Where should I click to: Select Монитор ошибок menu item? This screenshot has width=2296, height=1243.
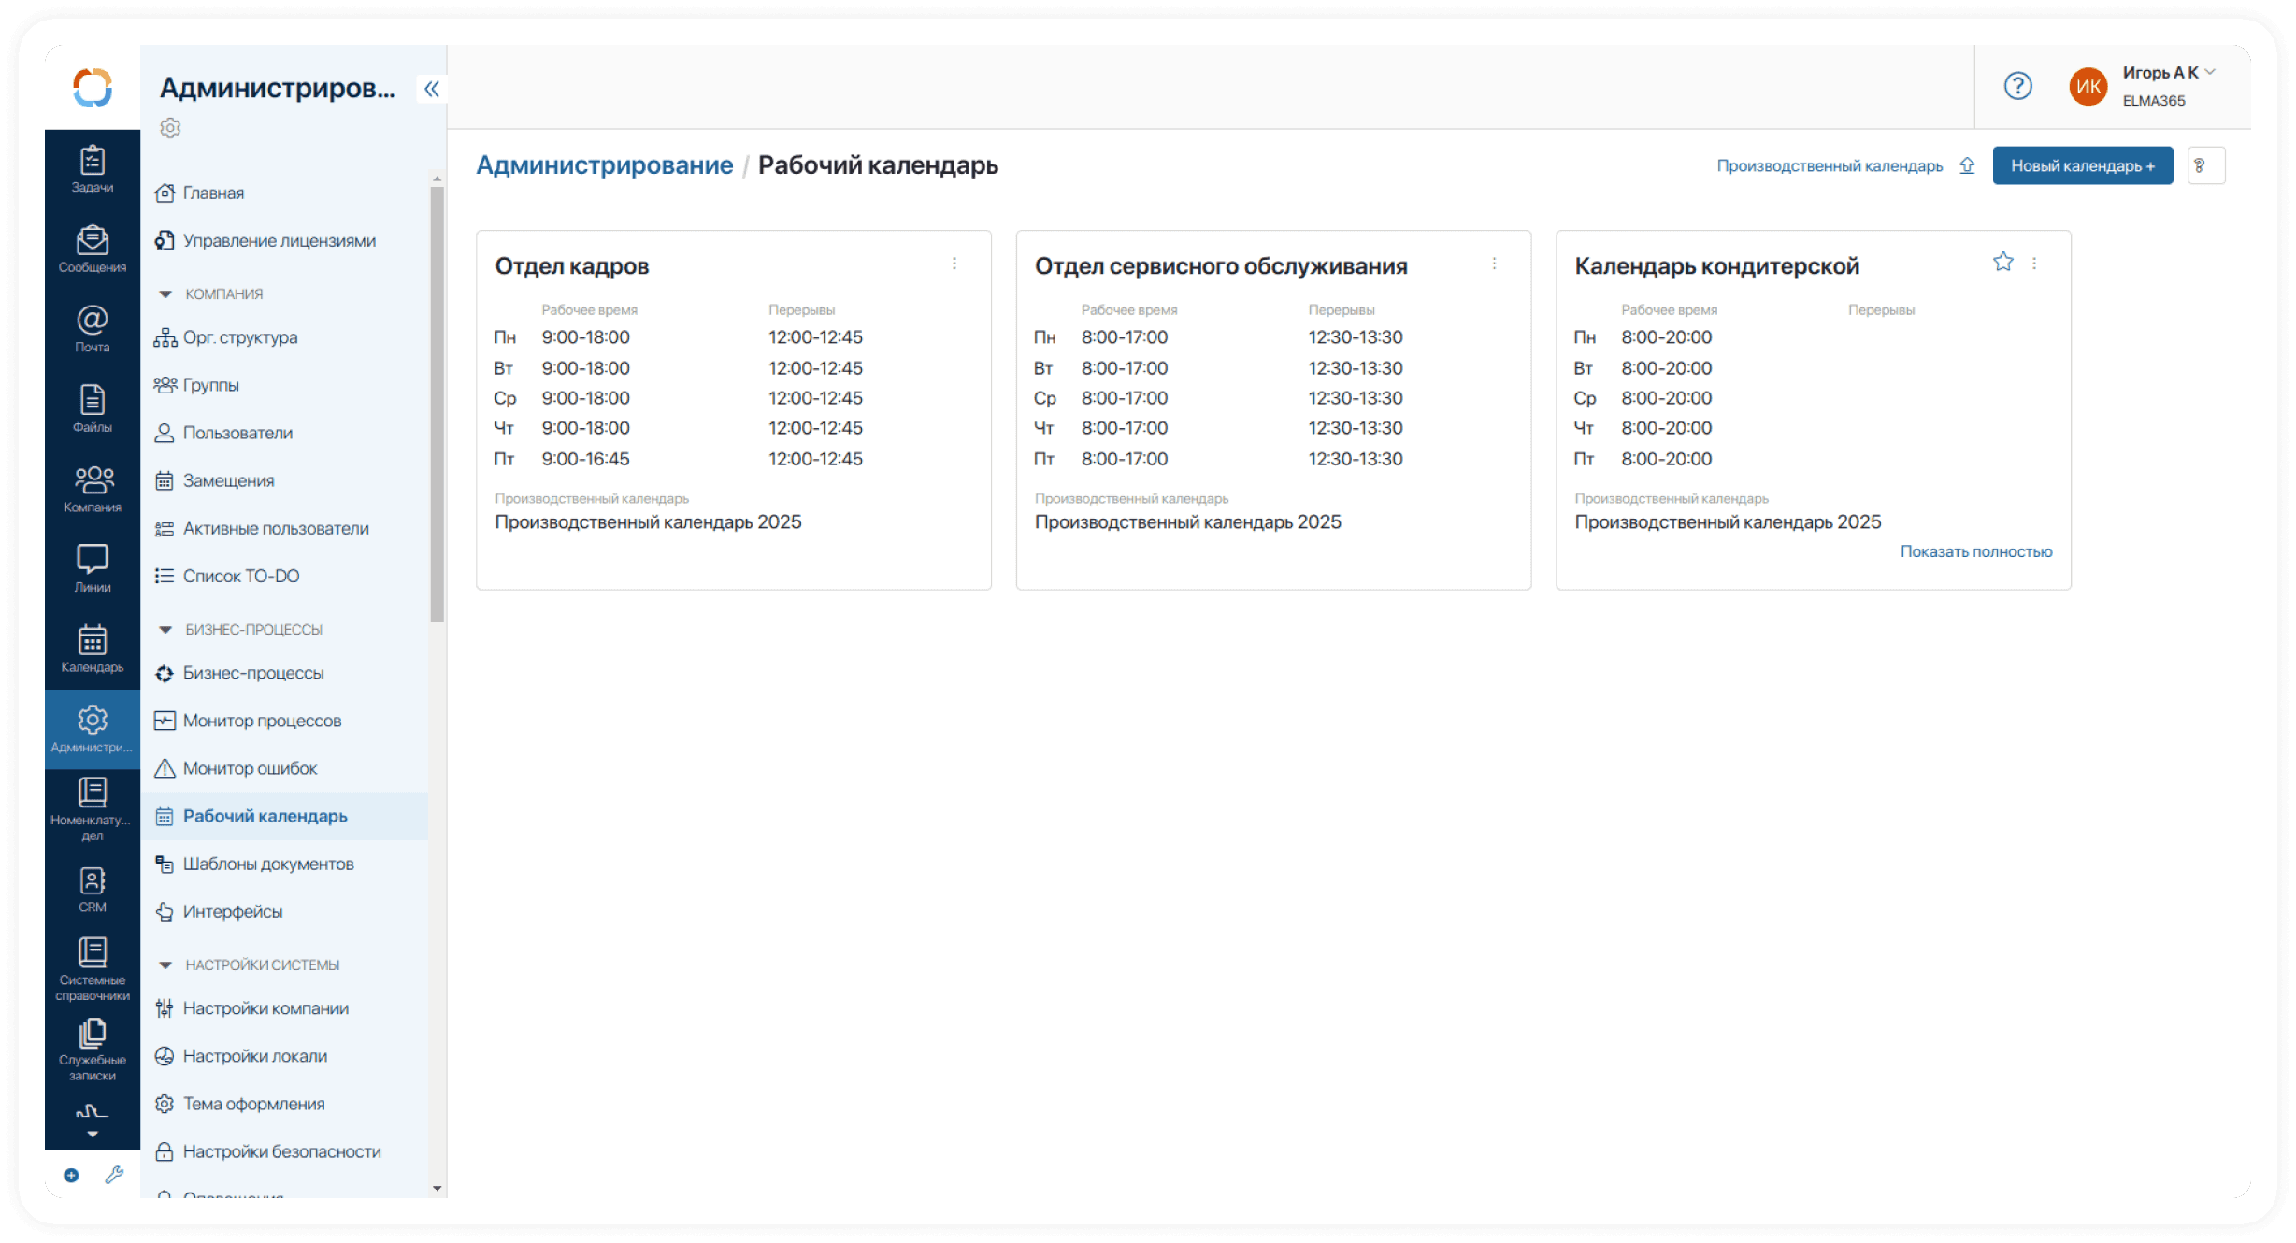250,768
